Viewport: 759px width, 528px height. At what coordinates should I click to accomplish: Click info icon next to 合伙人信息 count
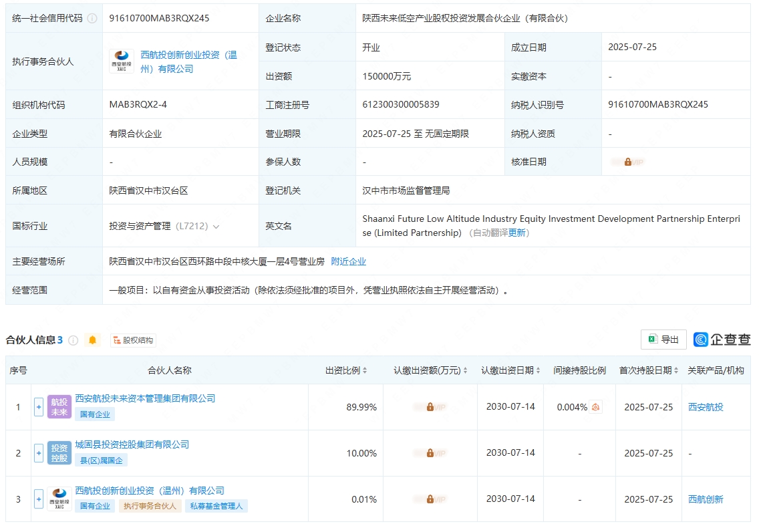click(x=73, y=340)
